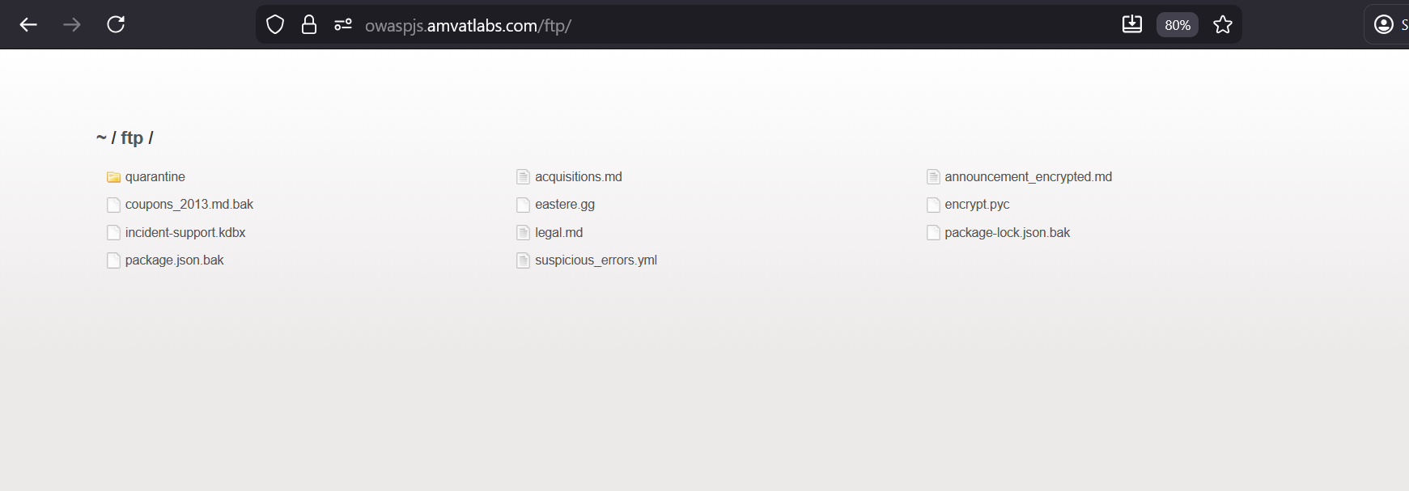Open acquisitions.md file

[578, 177]
